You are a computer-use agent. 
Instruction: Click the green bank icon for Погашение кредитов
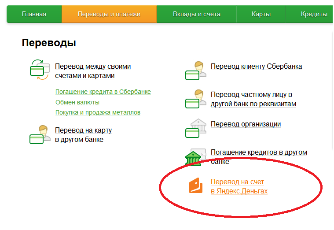coord(194,157)
